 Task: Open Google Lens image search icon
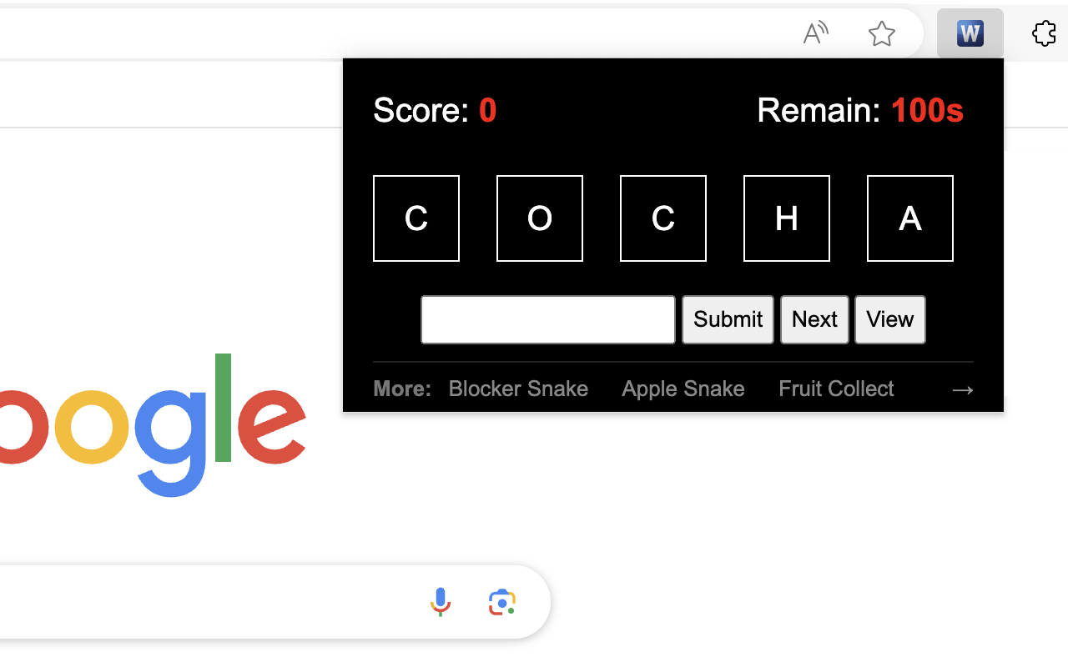(x=502, y=601)
